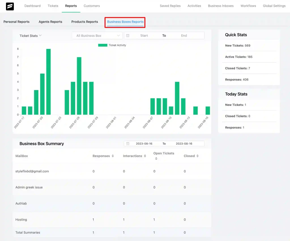Click Total Summaries row label
Viewport: 290px width, 241px height.
click(x=27, y=232)
